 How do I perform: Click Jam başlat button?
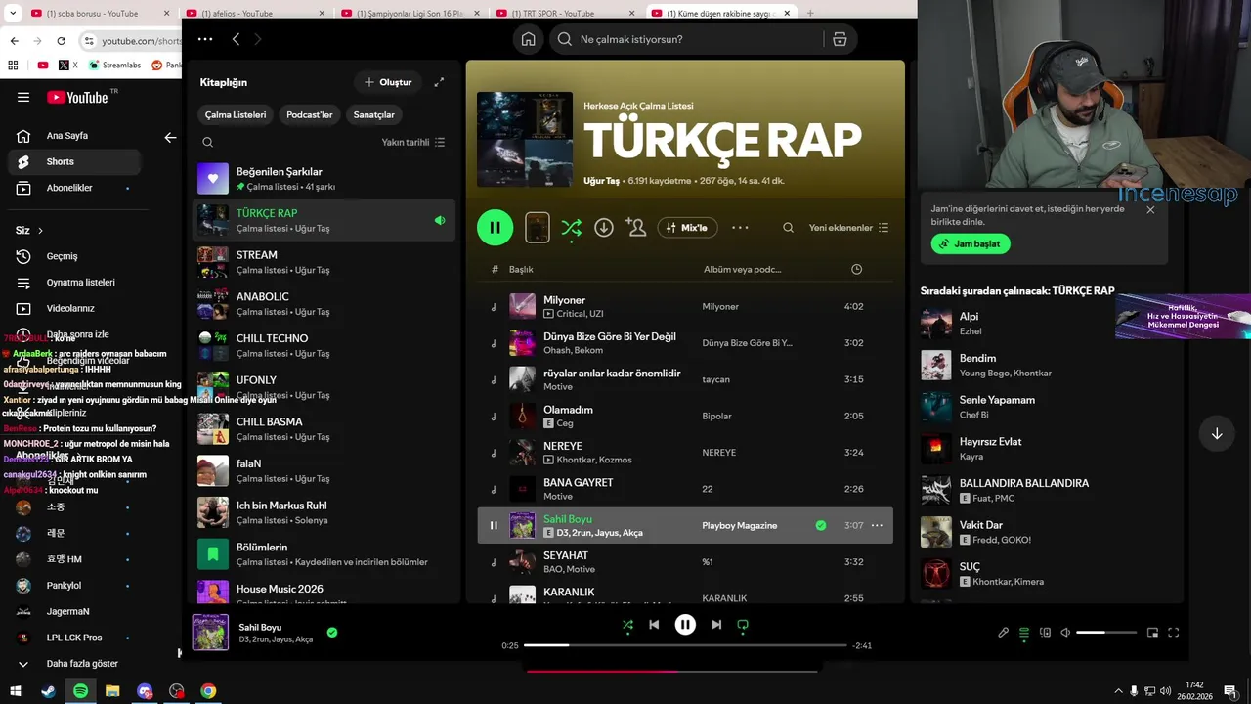(x=971, y=243)
